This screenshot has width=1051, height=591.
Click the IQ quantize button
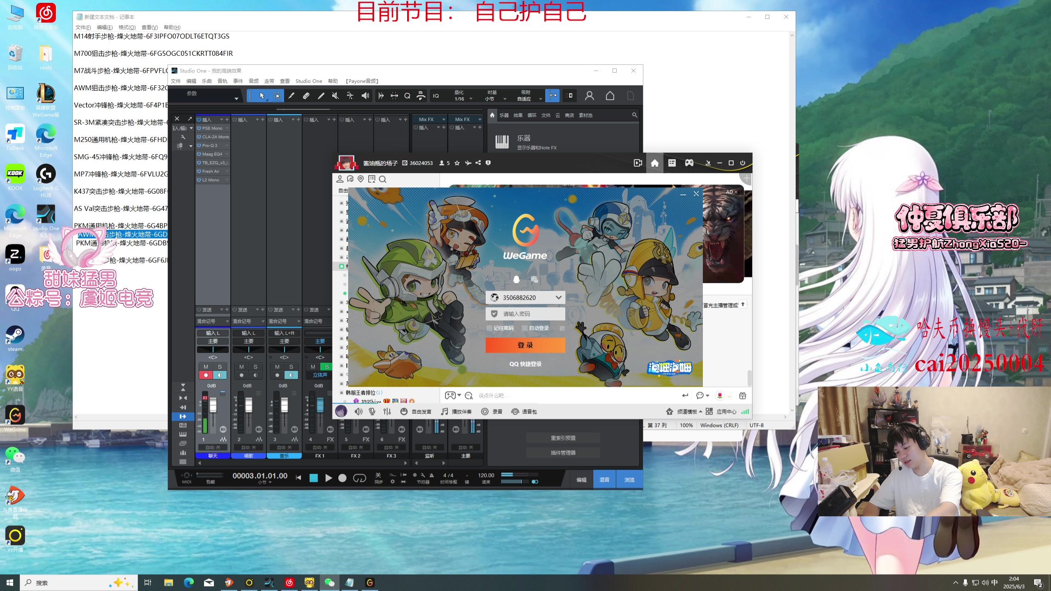(x=436, y=96)
